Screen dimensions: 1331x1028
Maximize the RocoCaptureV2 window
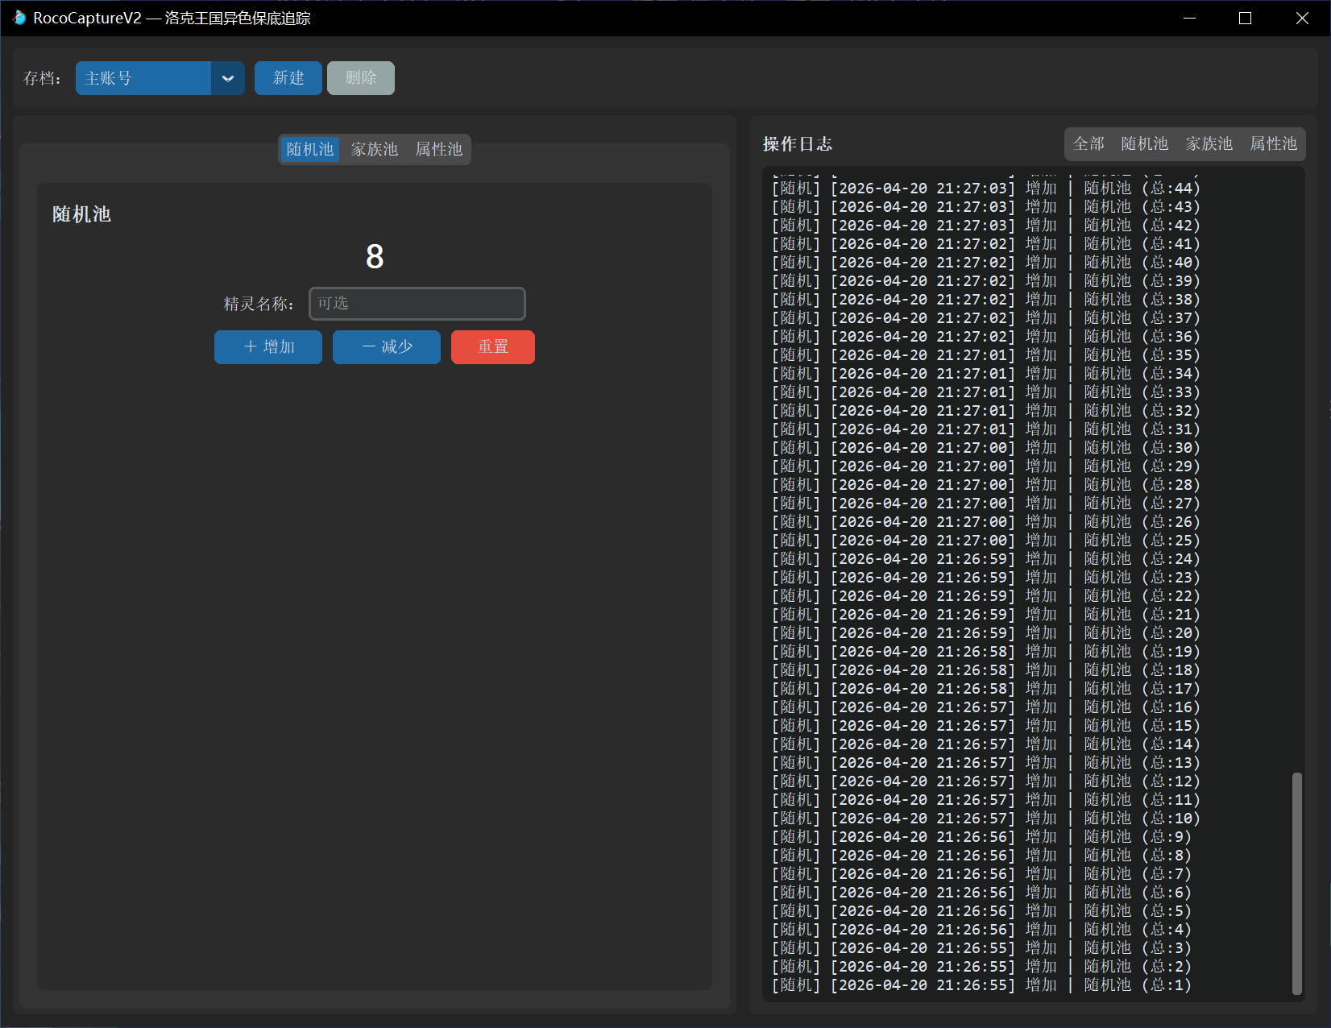pyautogui.click(x=1245, y=18)
